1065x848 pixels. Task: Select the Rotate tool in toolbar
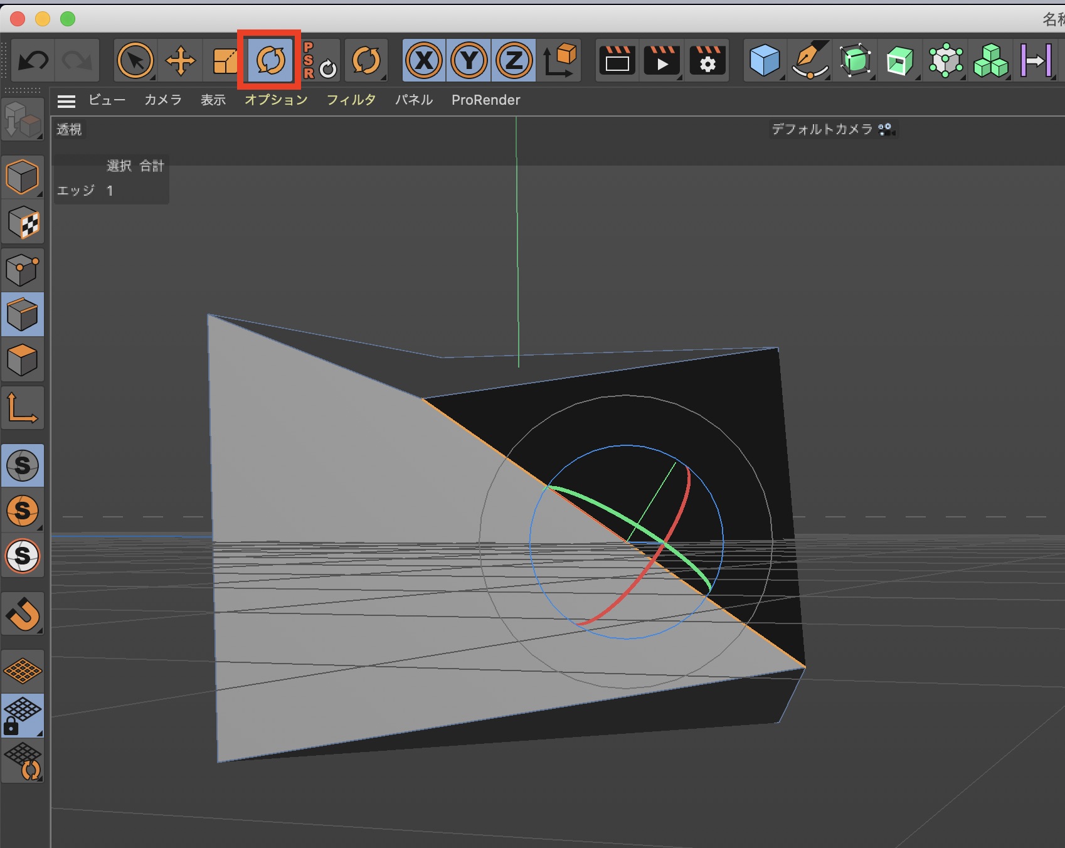click(x=270, y=61)
